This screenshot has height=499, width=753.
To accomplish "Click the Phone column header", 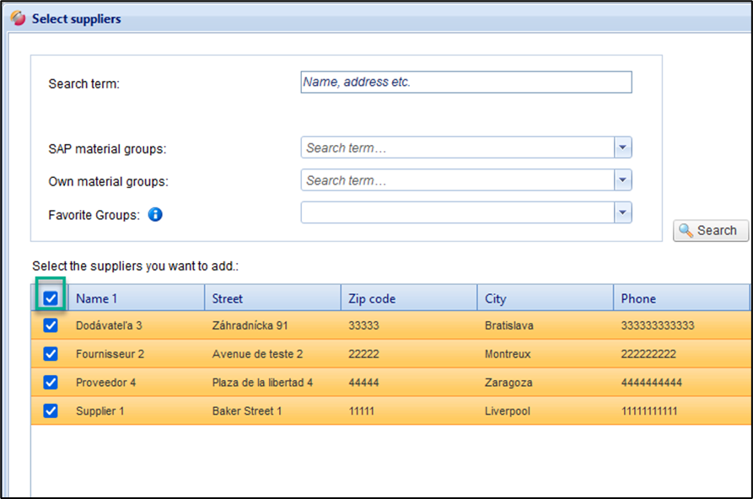I will coord(680,298).
